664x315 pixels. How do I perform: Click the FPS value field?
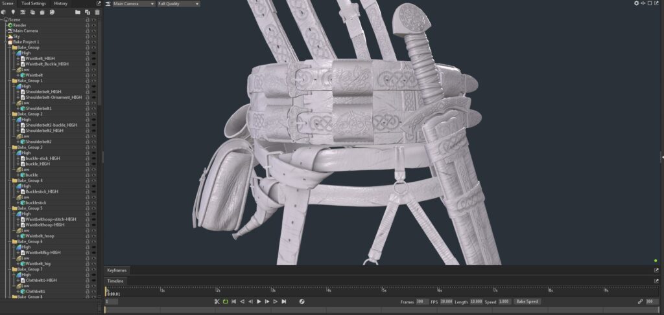446,301
